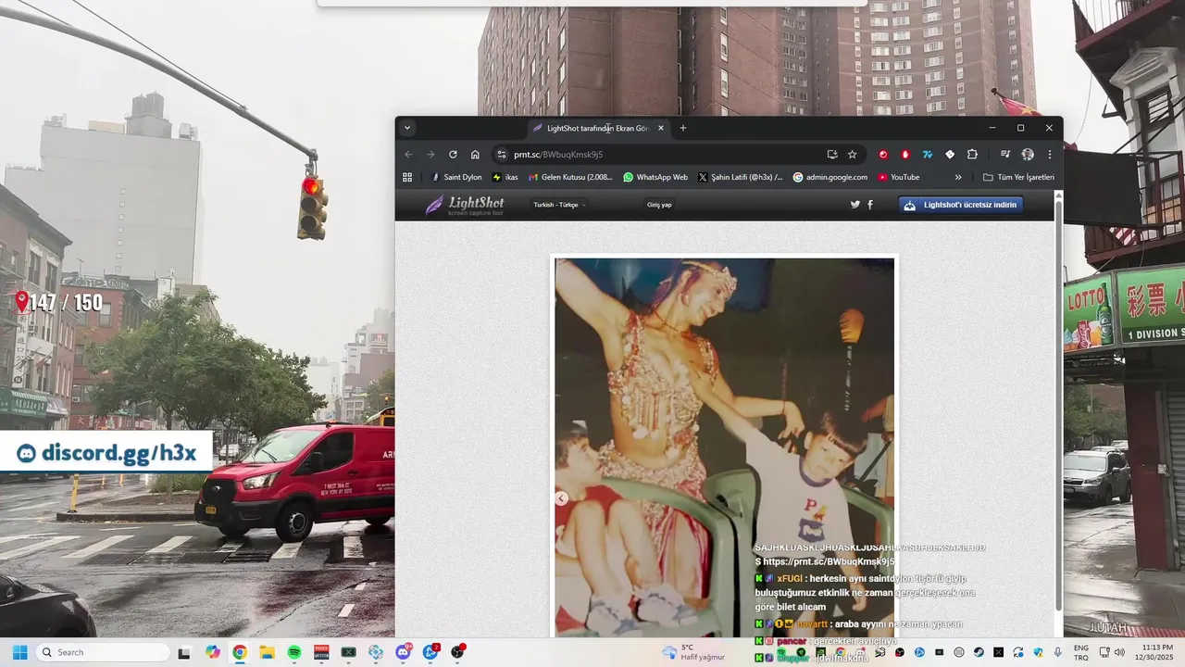The image size is (1185, 667).
Task: Switch to Chrome on the taskbar
Action: tap(240, 652)
